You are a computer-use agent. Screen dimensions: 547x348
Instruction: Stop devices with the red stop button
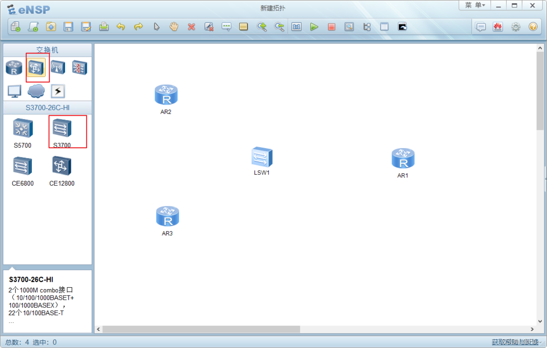point(332,27)
